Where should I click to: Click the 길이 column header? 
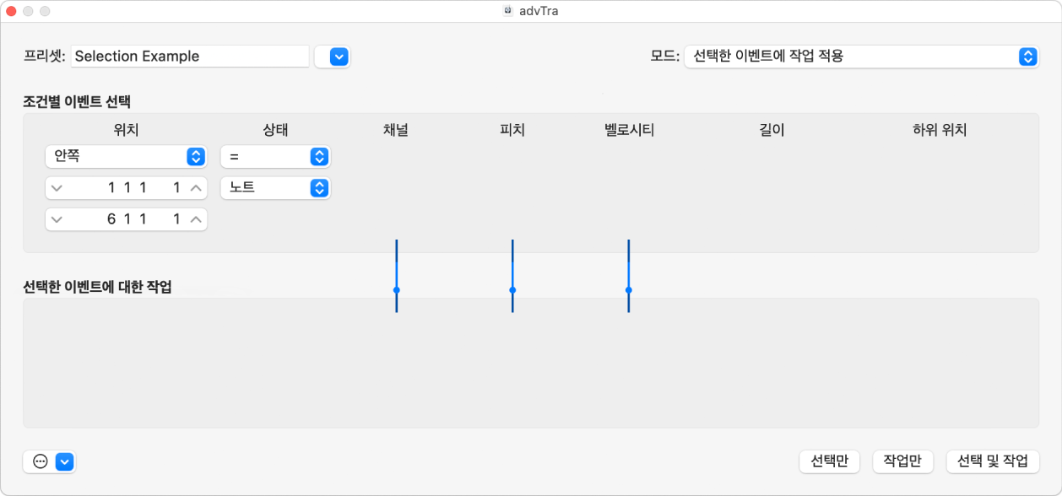(771, 130)
